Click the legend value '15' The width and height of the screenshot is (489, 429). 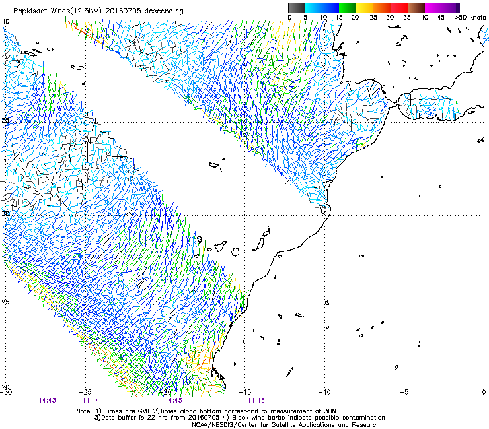(x=339, y=18)
